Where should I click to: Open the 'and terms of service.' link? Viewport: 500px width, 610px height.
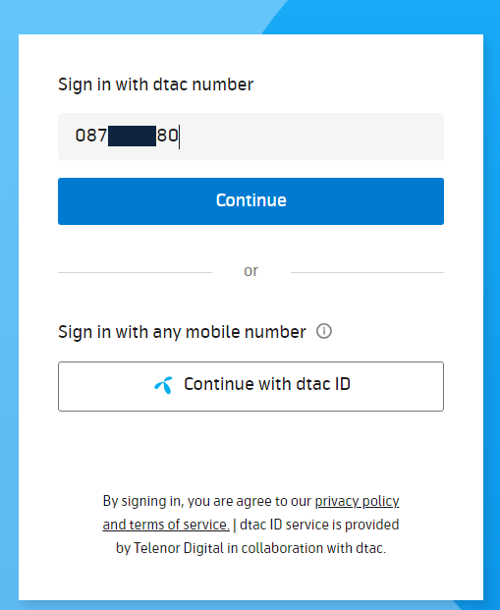coord(166,525)
